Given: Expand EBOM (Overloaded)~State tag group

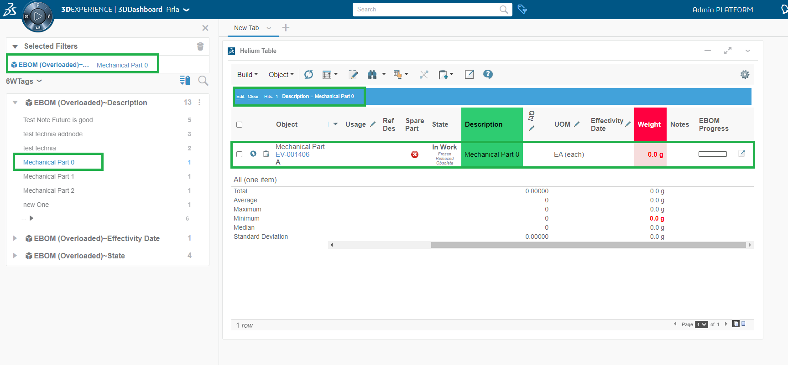Looking at the screenshot, I should (15, 256).
